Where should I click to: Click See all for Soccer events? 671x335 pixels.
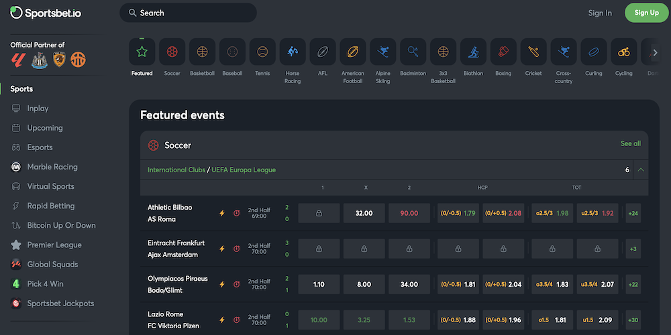(630, 143)
